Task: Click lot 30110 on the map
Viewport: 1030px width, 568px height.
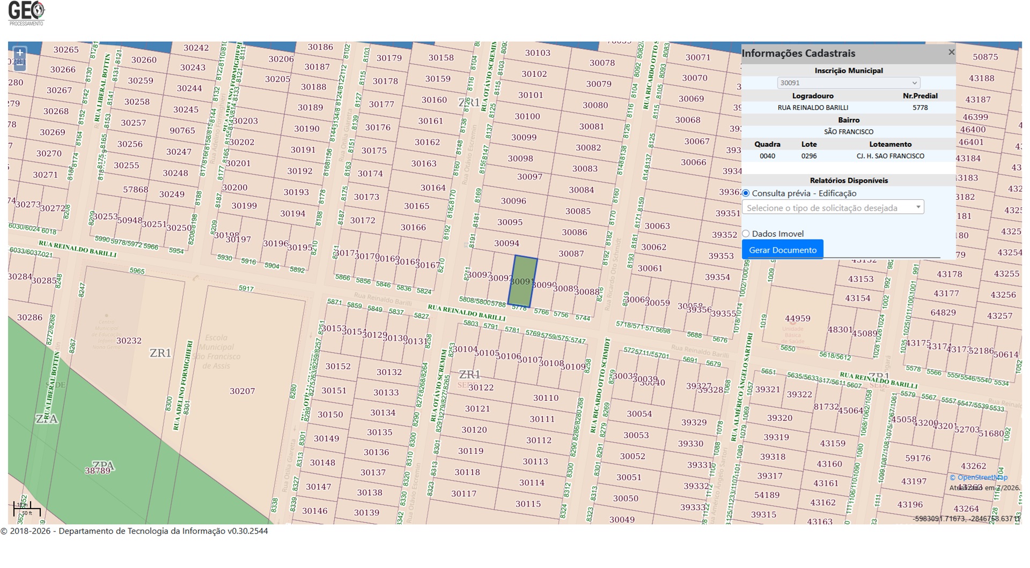Action: pos(546,398)
